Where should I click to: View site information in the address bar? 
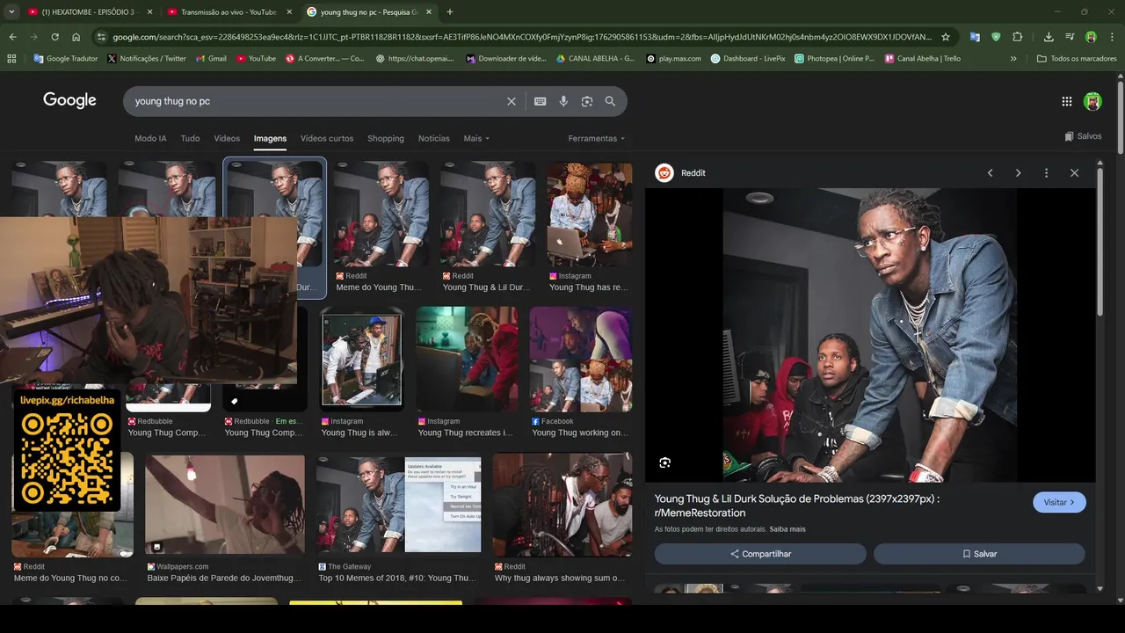[101, 37]
